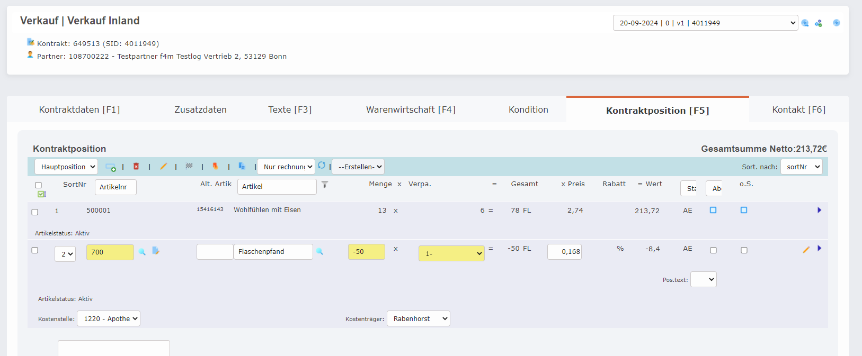Open the Hauptposition dropdown
The image size is (862, 356).
(x=66, y=167)
